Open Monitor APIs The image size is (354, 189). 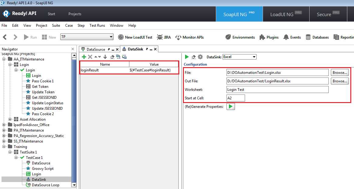tap(189, 37)
